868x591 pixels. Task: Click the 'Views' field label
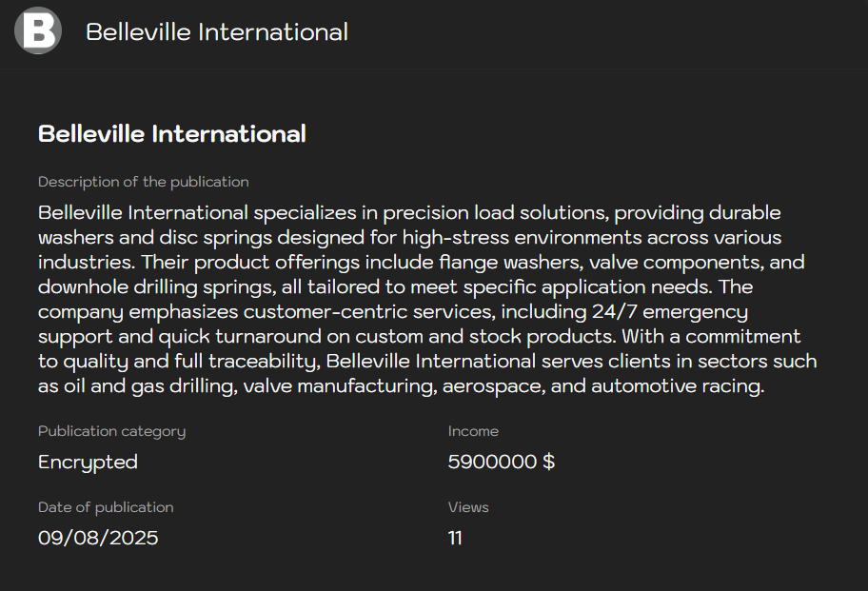coord(468,507)
